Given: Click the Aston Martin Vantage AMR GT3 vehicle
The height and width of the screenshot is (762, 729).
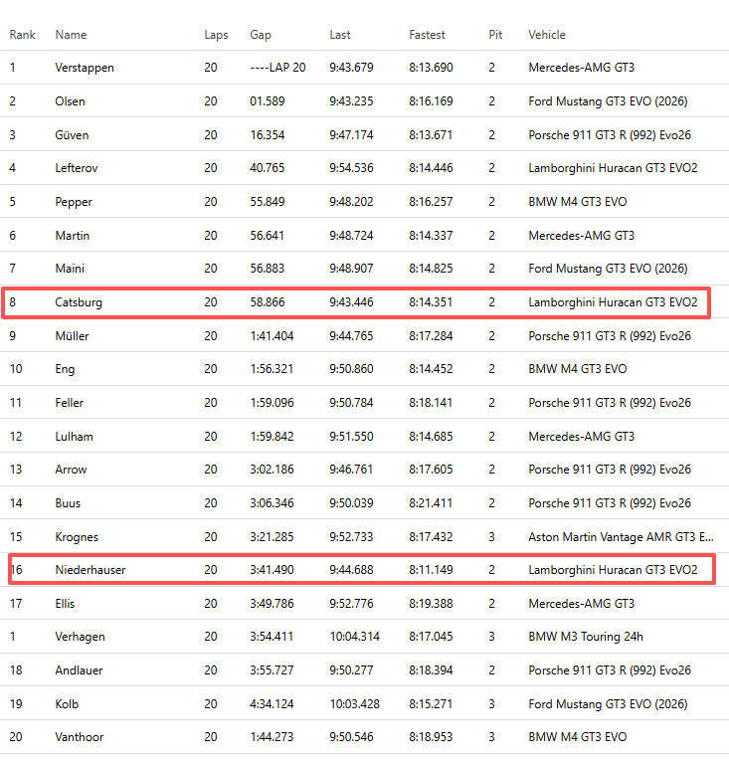Looking at the screenshot, I should click(x=622, y=537).
